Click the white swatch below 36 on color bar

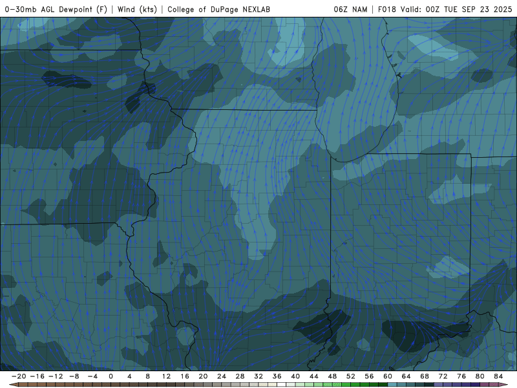pyautogui.click(x=282, y=385)
